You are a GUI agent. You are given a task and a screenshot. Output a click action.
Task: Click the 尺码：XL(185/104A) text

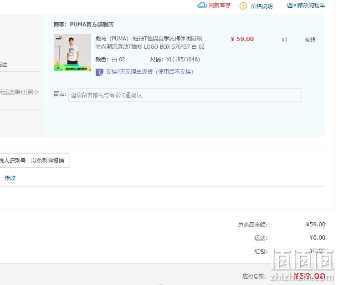(175, 60)
